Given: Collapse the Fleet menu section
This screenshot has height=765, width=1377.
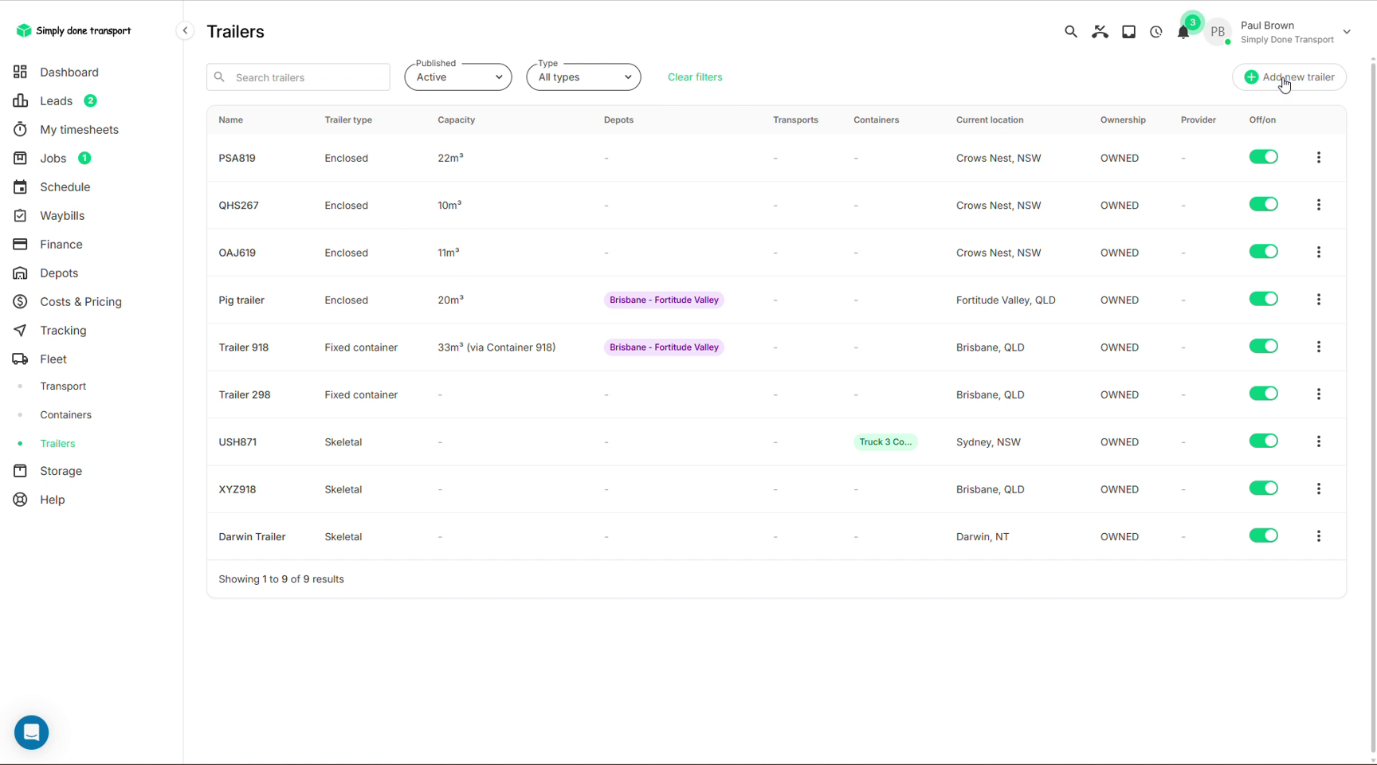Looking at the screenshot, I should [53, 359].
